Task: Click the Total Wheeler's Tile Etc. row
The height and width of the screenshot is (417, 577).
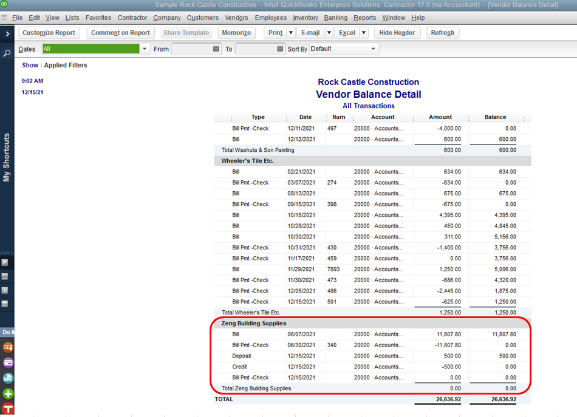Action: point(372,313)
